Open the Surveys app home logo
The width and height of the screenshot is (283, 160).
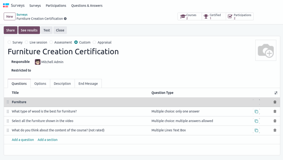[x=6, y=6]
